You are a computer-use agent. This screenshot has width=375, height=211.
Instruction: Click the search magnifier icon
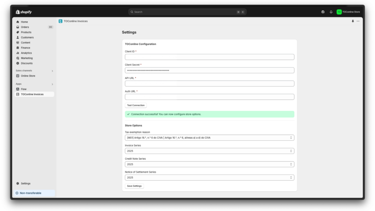(132, 12)
